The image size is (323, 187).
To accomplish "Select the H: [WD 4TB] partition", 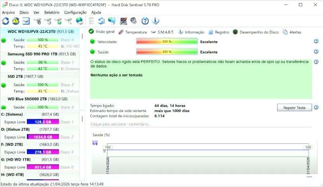I will pos(40,176).
